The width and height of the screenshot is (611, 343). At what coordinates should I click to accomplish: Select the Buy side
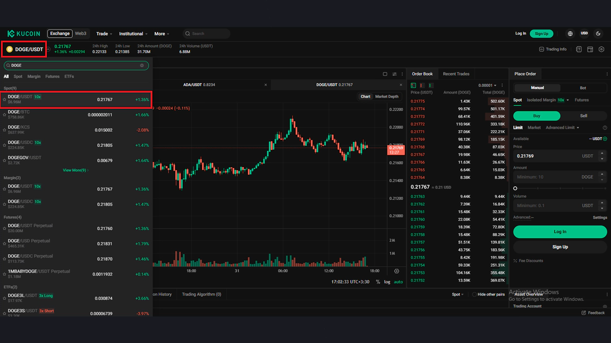pos(537,116)
